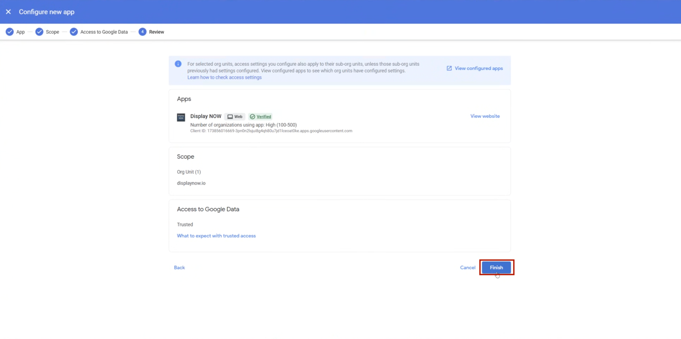The height and width of the screenshot is (339, 681).
Task: Click the App step checkmark icon
Action: 10,32
